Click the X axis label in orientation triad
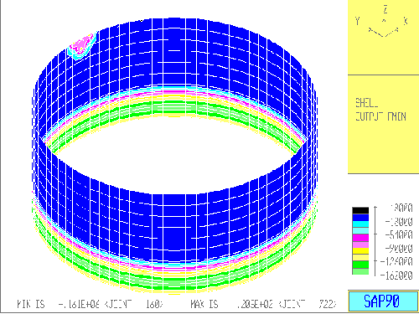The image size is (419, 314). (406, 21)
